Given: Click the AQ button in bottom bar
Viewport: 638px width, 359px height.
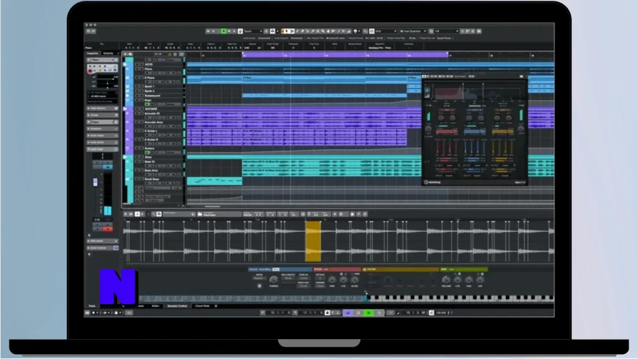Looking at the screenshot, I should point(129,313).
